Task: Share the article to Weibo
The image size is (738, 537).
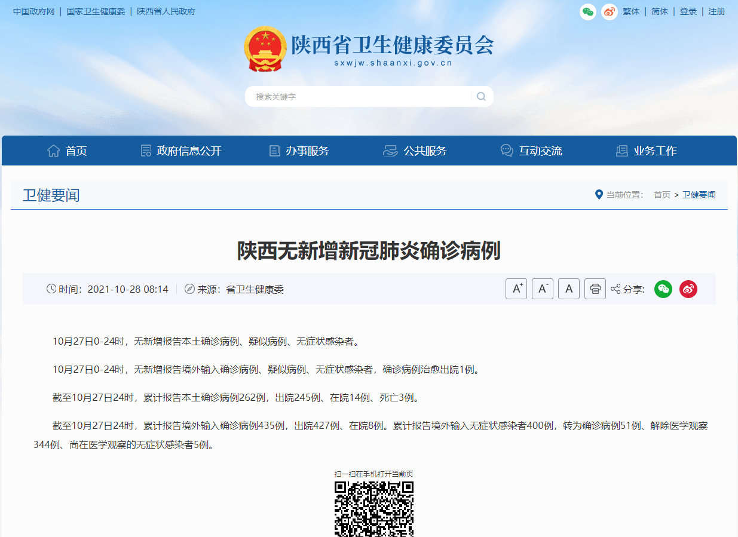Action: coord(688,289)
